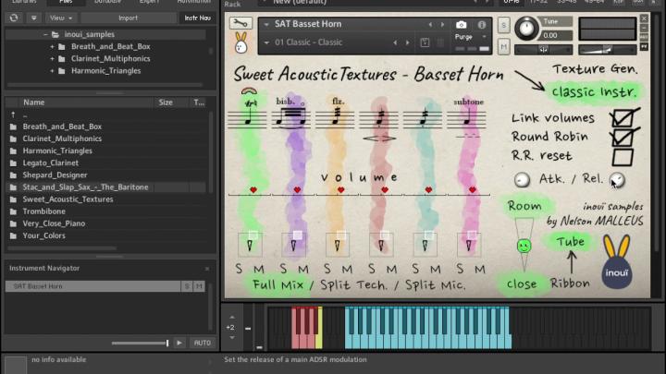Click the camera snapshot icon
The image size is (666, 374).
point(462,25)
